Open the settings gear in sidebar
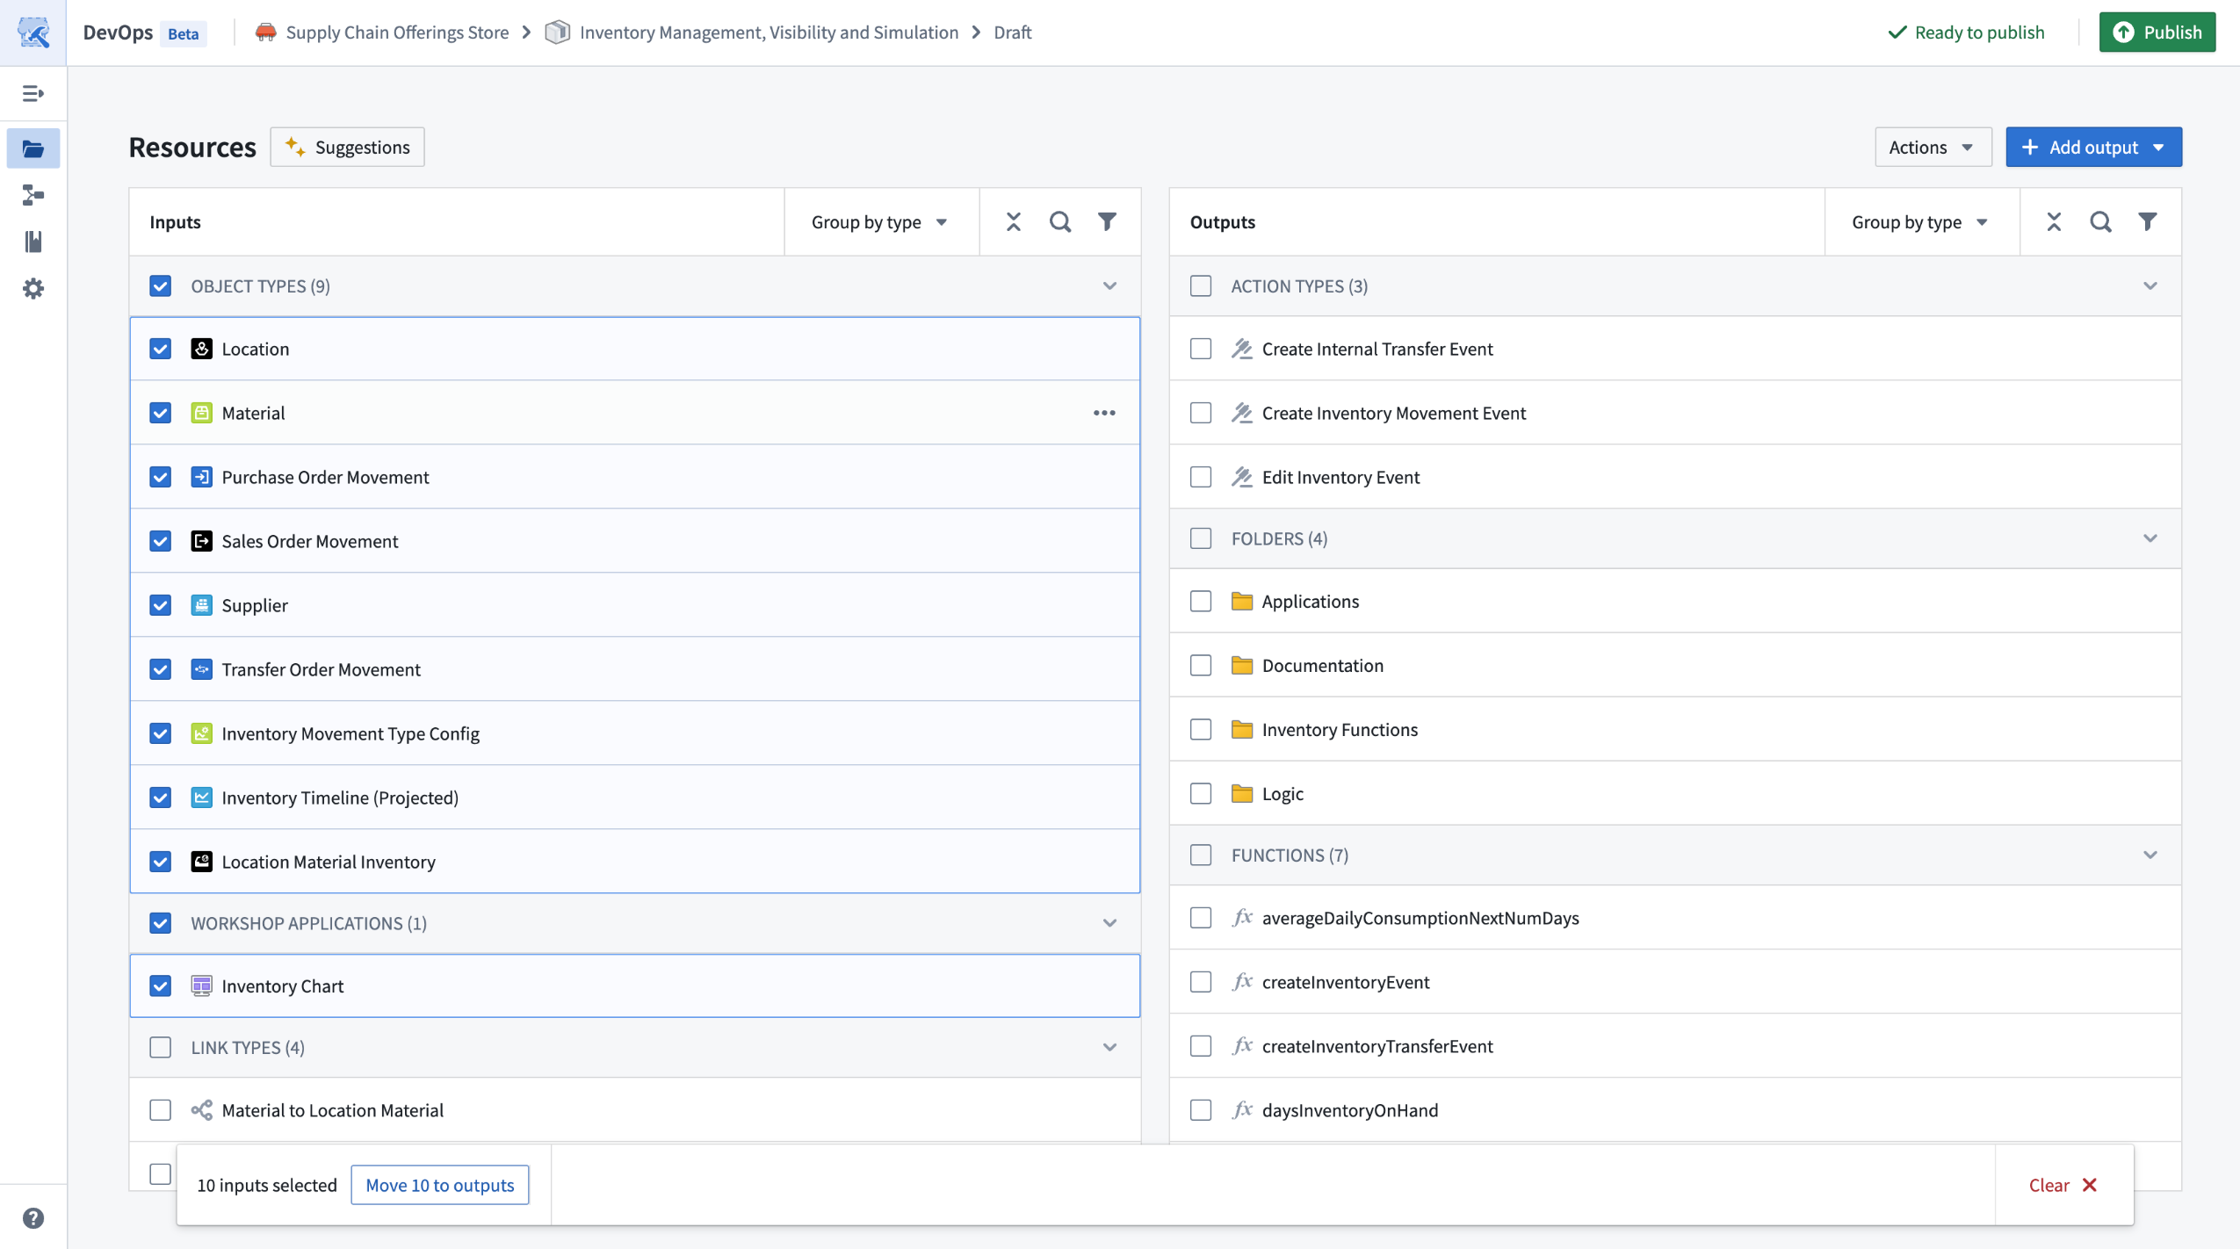This screenshot has width=2240, height=1249. tap(33, 289)
